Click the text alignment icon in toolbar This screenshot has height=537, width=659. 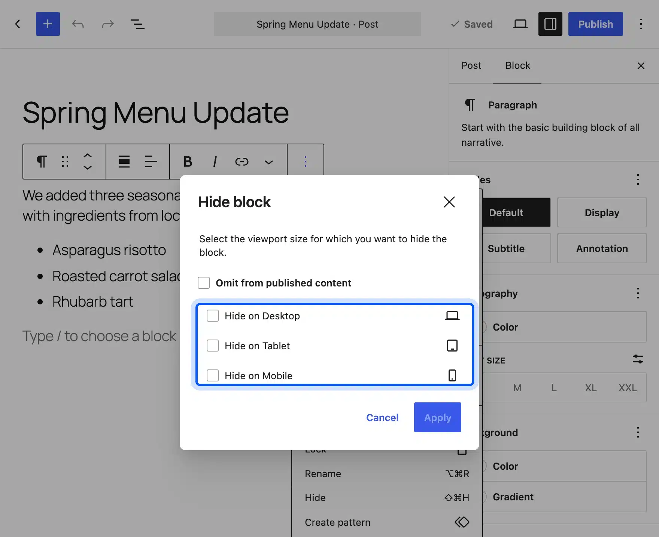coord(151,162)
